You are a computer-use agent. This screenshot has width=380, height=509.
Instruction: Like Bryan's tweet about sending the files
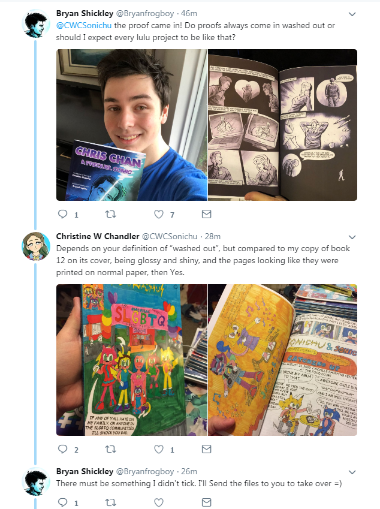pos(159,502)
